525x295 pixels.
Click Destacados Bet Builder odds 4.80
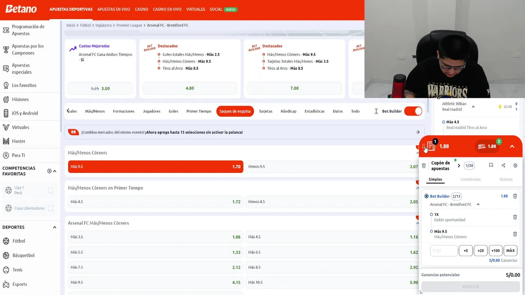[189, 88]
